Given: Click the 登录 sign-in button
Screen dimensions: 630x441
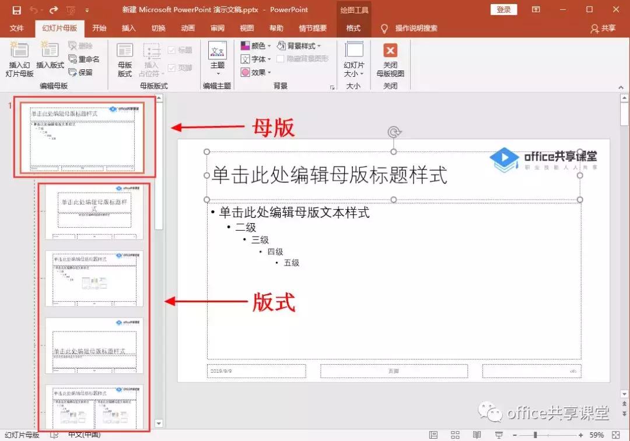Looking at the screenshot, I should point(503,9).
